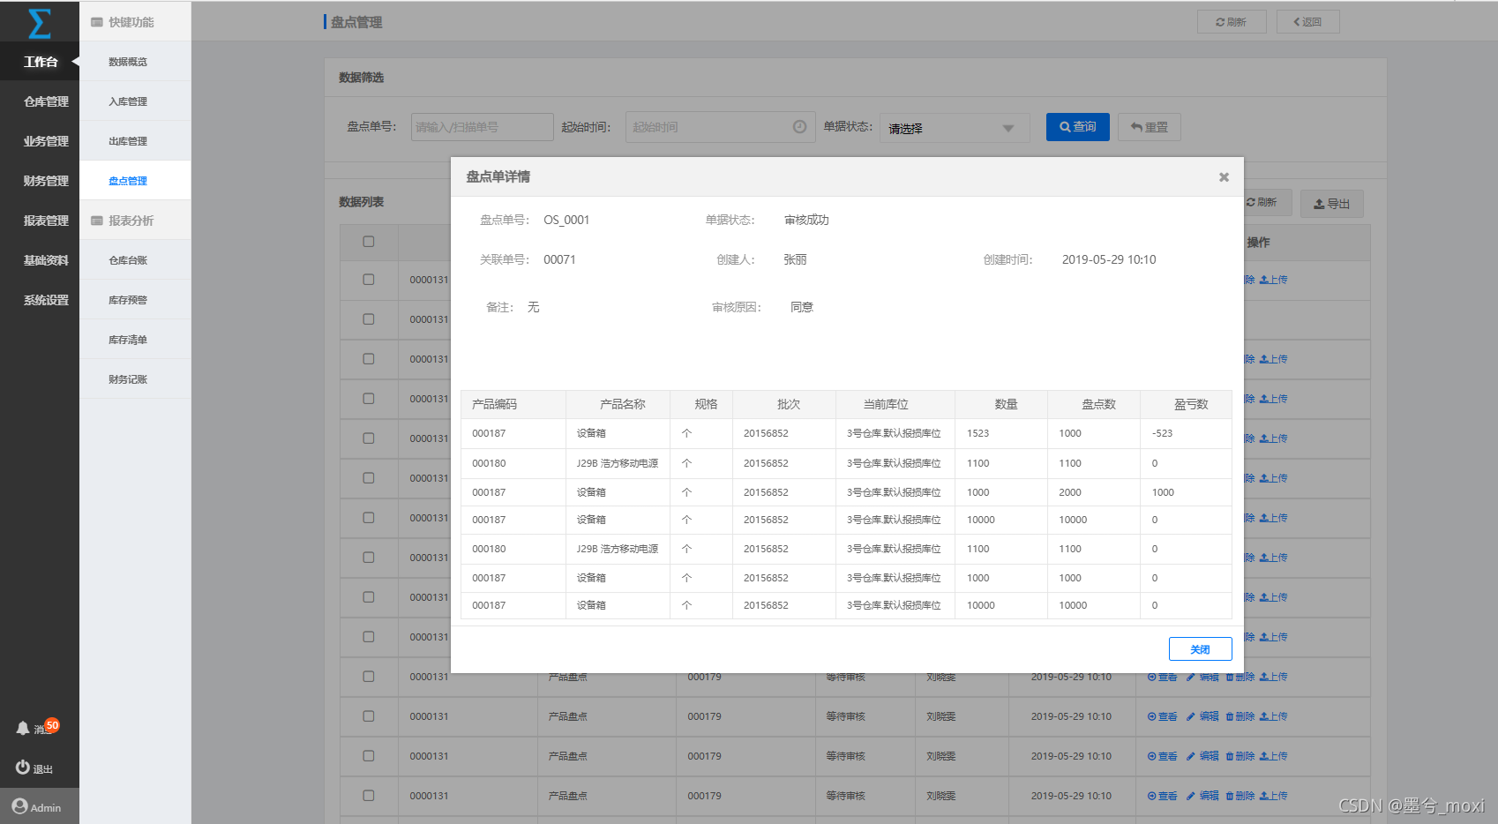Click the 退出 power icon to log out
Image resolution: width=1498 pixels, height=824 pixels.
click(23, 768)
